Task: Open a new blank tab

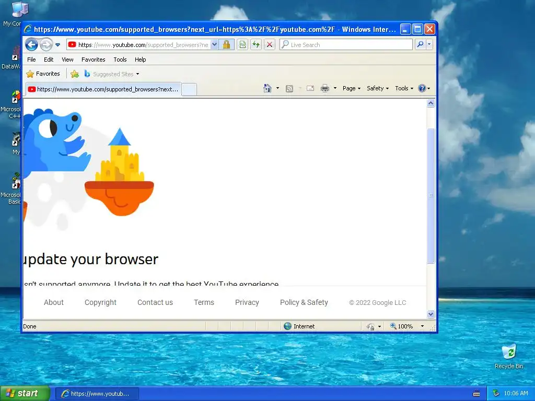Action: [x=189, y=90]
